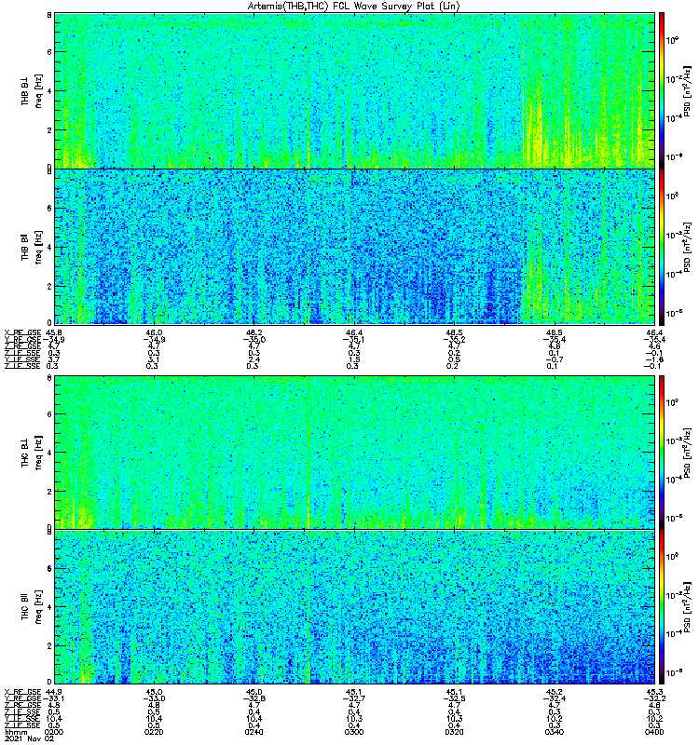The height and width of the screenshot is (745, 699).
Task: Click the date '2021 Nov 02'
Action: 29,738
